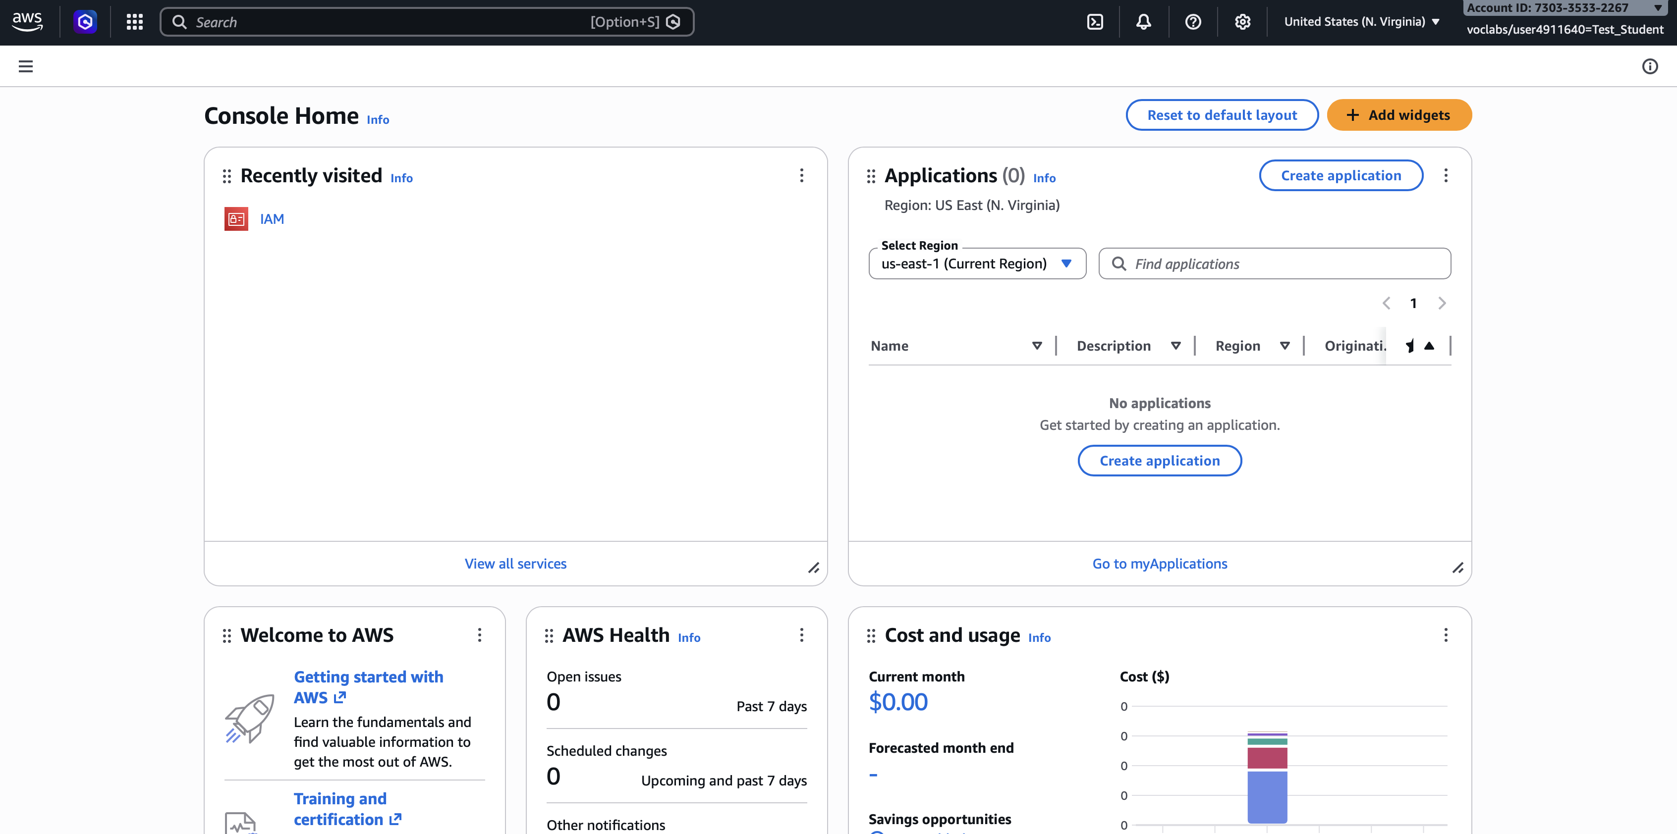Launch the CloudShell terminal icon
The image size is (1677, 834).
point(1095,21)
